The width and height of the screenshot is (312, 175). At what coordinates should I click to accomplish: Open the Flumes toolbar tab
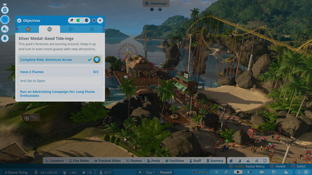click(134, 160)
